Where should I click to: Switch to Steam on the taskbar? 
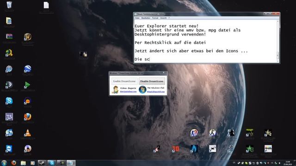42,163
